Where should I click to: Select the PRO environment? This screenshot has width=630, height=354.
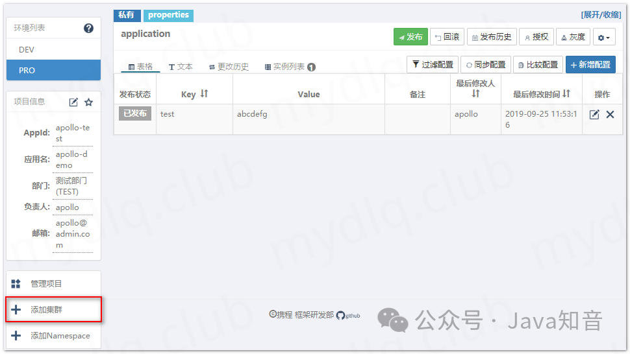pos(53,70)
